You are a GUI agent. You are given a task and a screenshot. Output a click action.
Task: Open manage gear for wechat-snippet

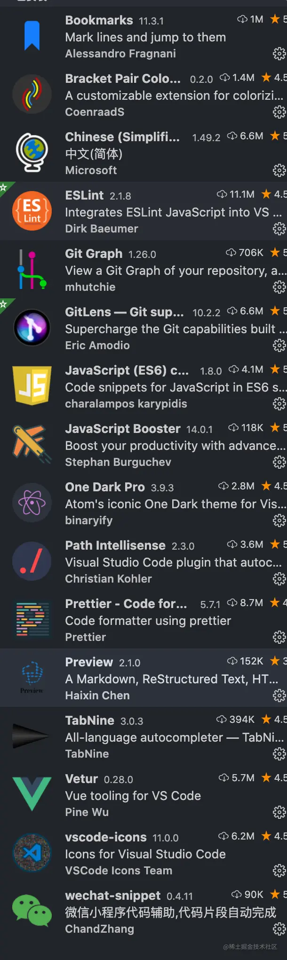[279, 929]
